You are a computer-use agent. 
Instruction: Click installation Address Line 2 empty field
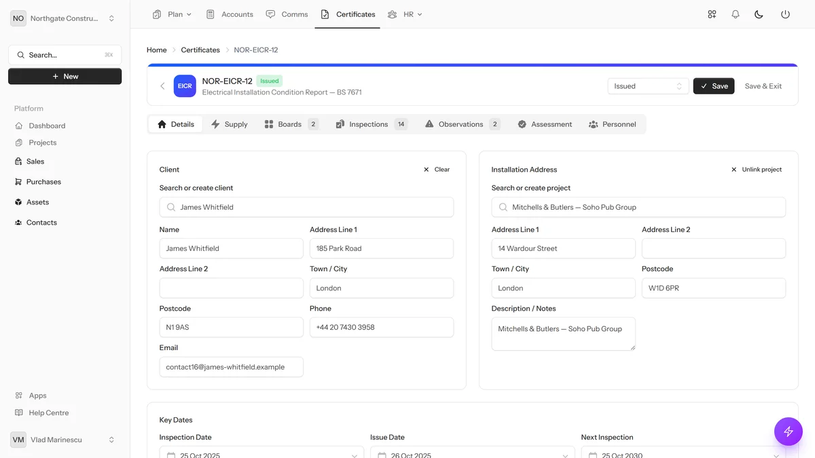pos(714,248)
